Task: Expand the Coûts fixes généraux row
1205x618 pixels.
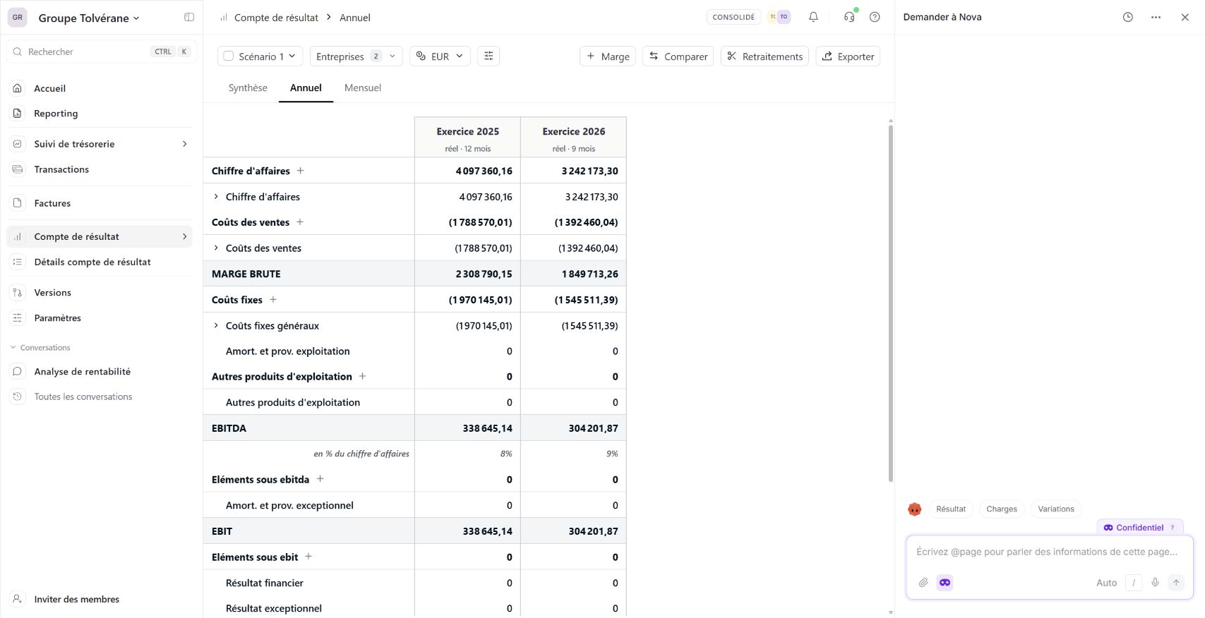Action: pos(216,326)
